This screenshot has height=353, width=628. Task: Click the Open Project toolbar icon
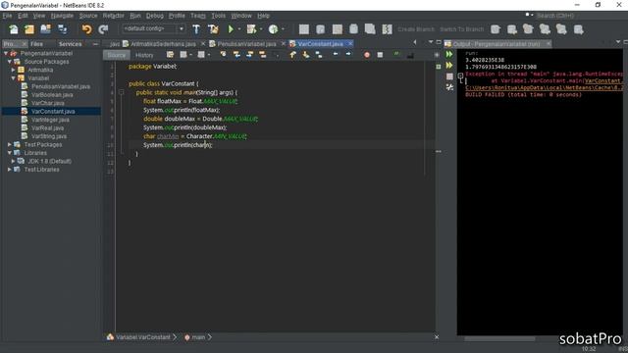click(x=46, y=29)
